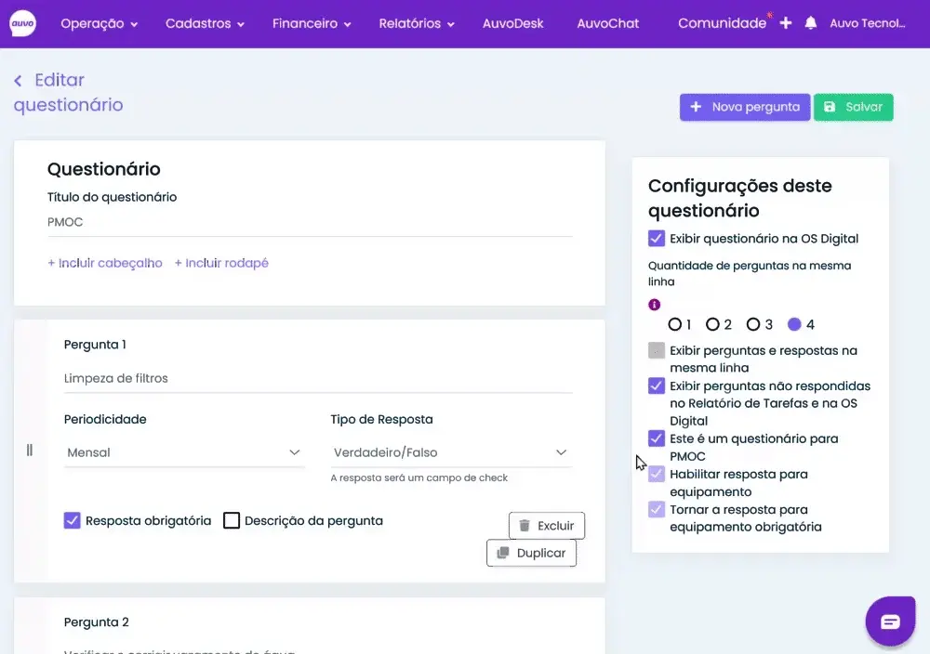Save the questionnaire with Salvar
This screenshot has width=930, height=654.
[853, 107]
